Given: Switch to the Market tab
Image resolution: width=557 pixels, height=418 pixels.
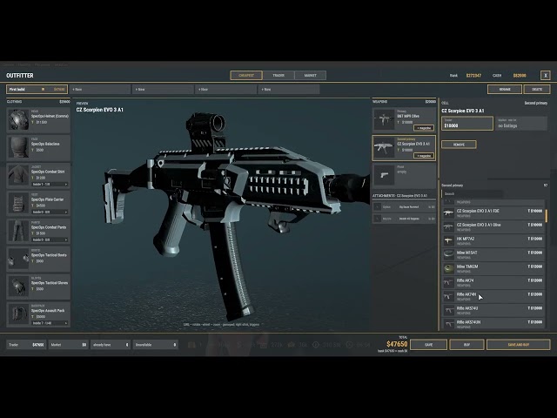Looking at the screenshot, I should click(x=310, y=76).
